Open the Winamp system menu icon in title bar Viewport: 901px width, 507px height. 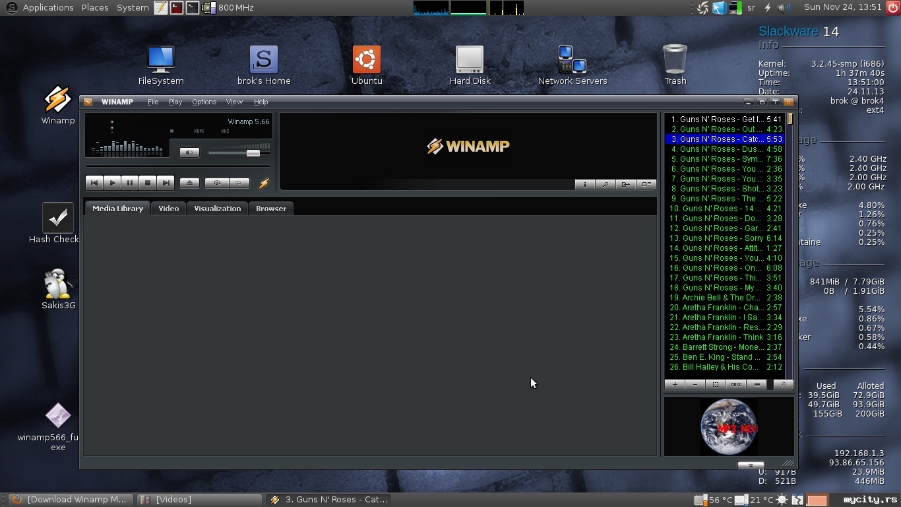[x=88, y=102]
